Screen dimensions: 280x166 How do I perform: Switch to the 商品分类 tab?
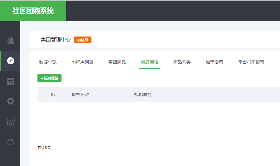point(182,62)
